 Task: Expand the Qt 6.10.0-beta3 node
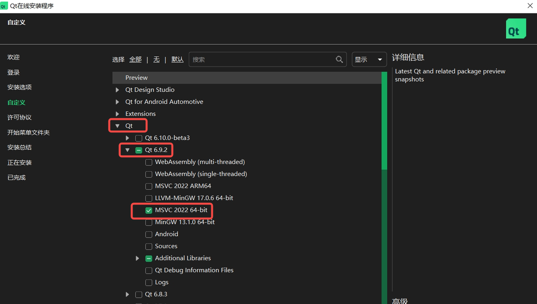128,138
